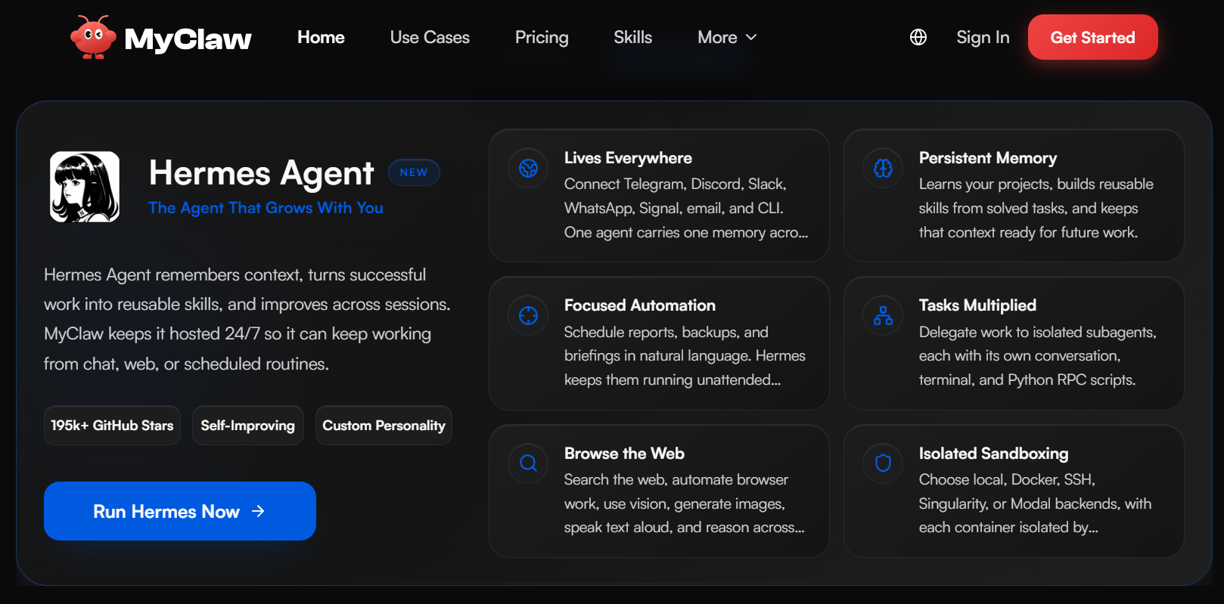Screen dimensions: 1224x604
Task: Click the Focused Automation crosshair icon
Action: 528,315
